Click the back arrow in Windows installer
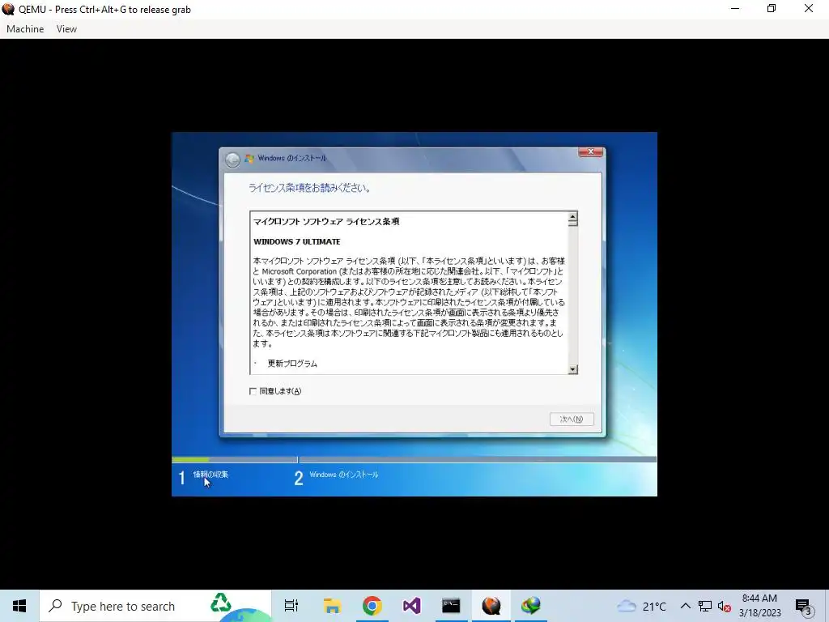 click(232, 160)
